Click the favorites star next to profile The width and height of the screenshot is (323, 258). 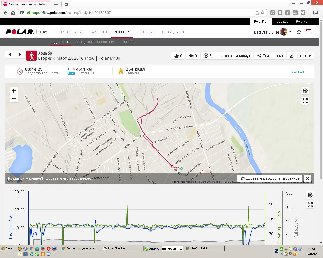(299, 32)
